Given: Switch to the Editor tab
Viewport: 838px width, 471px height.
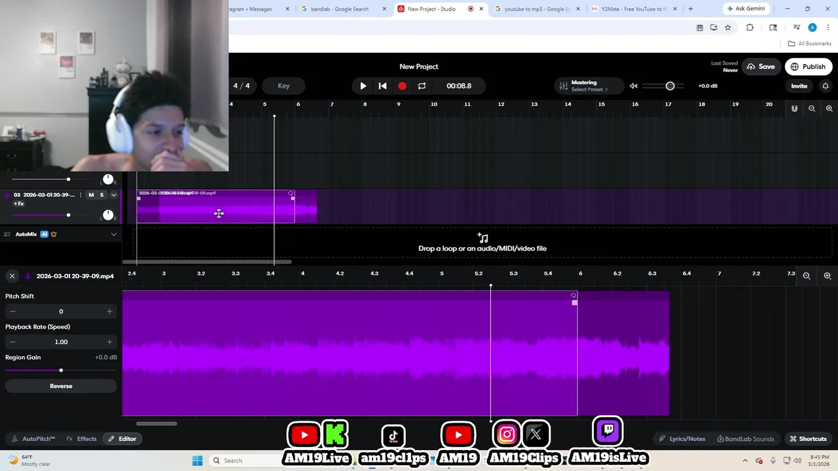Looking at the screenshot, I should click(122, 439).
